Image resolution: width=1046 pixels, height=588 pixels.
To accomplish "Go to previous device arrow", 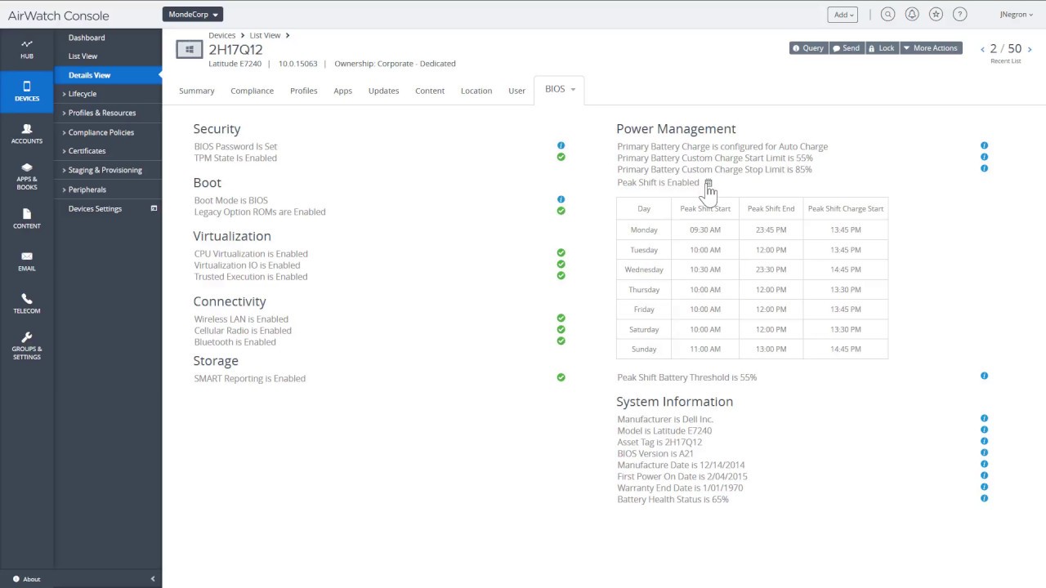I will tap(982, 50).
